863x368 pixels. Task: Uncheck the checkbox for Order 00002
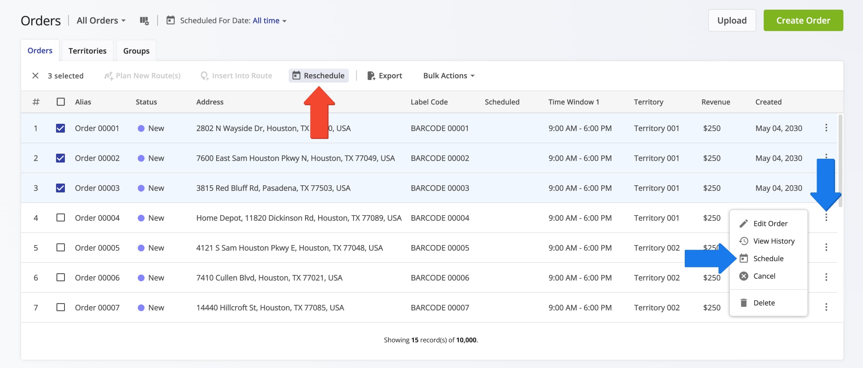[x=61, y=158]
